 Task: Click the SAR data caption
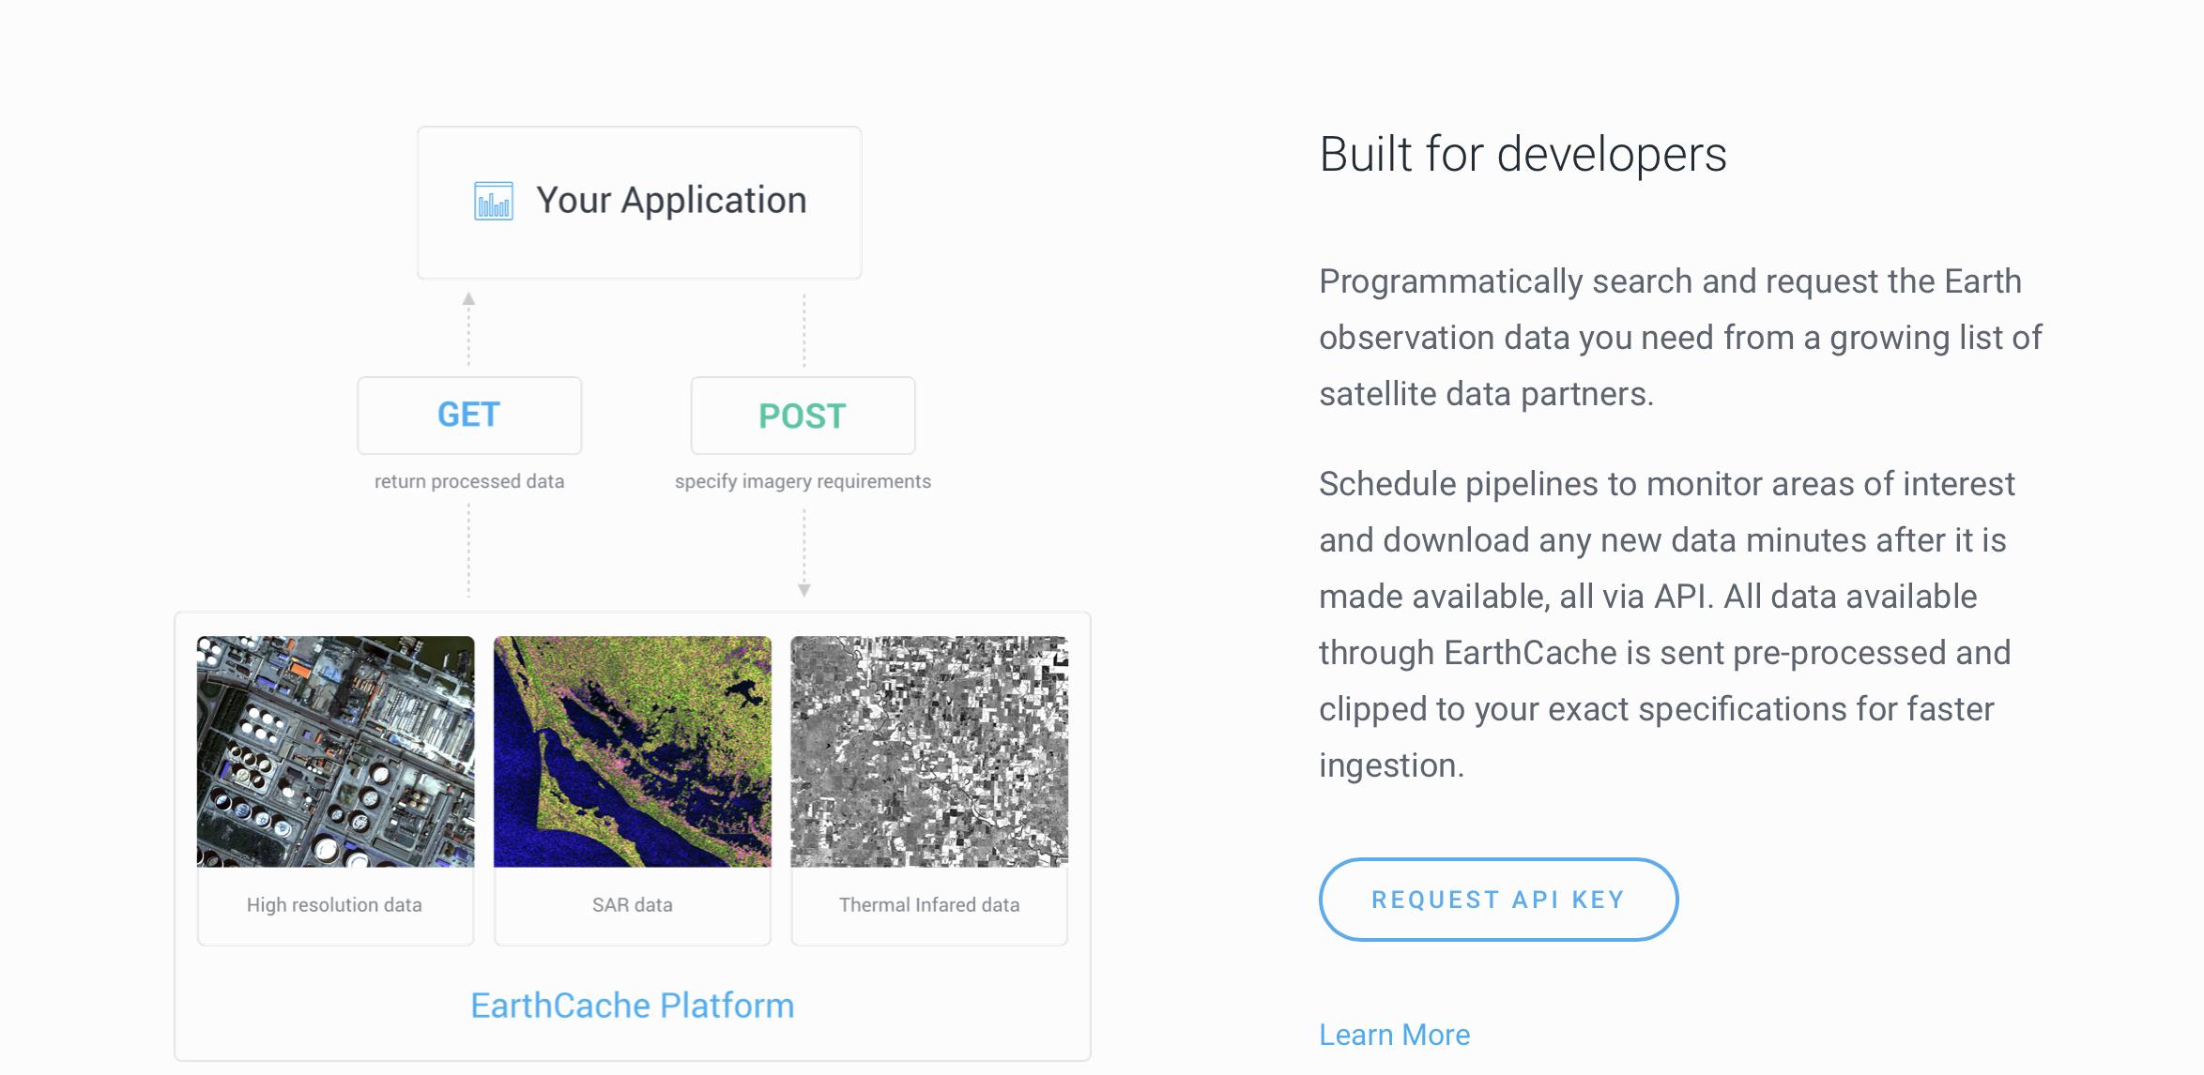pos(633,905)
